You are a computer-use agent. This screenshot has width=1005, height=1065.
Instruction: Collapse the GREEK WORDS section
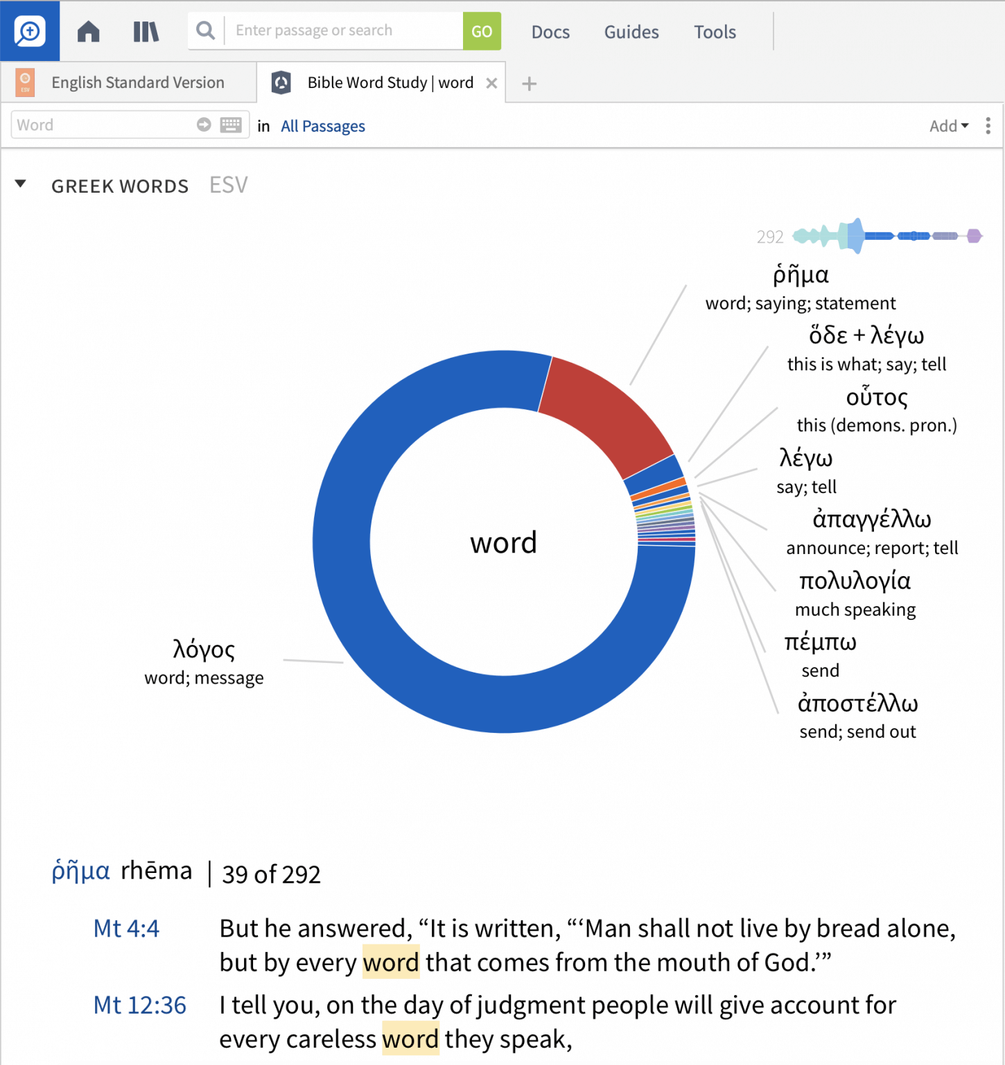20,184
